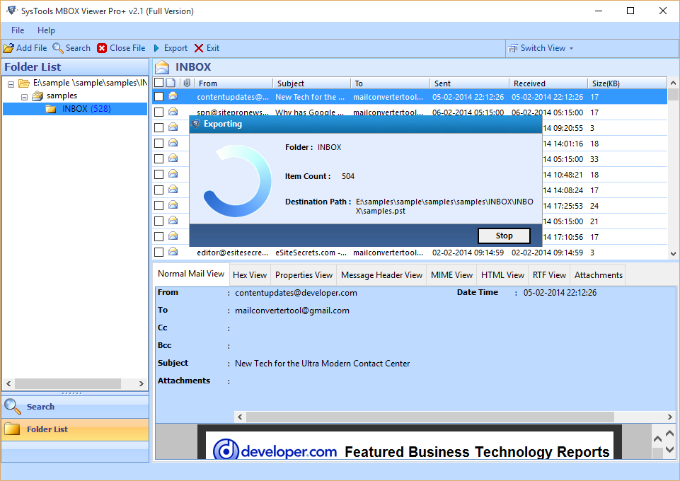The image size is (680, 481).
Task: Click the folder tree scroll-right arrow
Action: click(141, 383)
